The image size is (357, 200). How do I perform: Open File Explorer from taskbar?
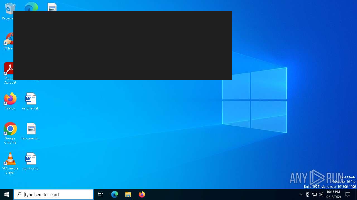[128, 194]
